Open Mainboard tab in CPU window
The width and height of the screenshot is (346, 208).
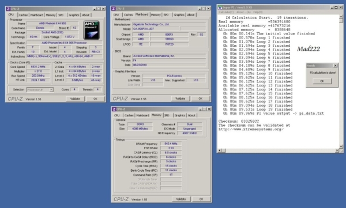click(37, 15)
